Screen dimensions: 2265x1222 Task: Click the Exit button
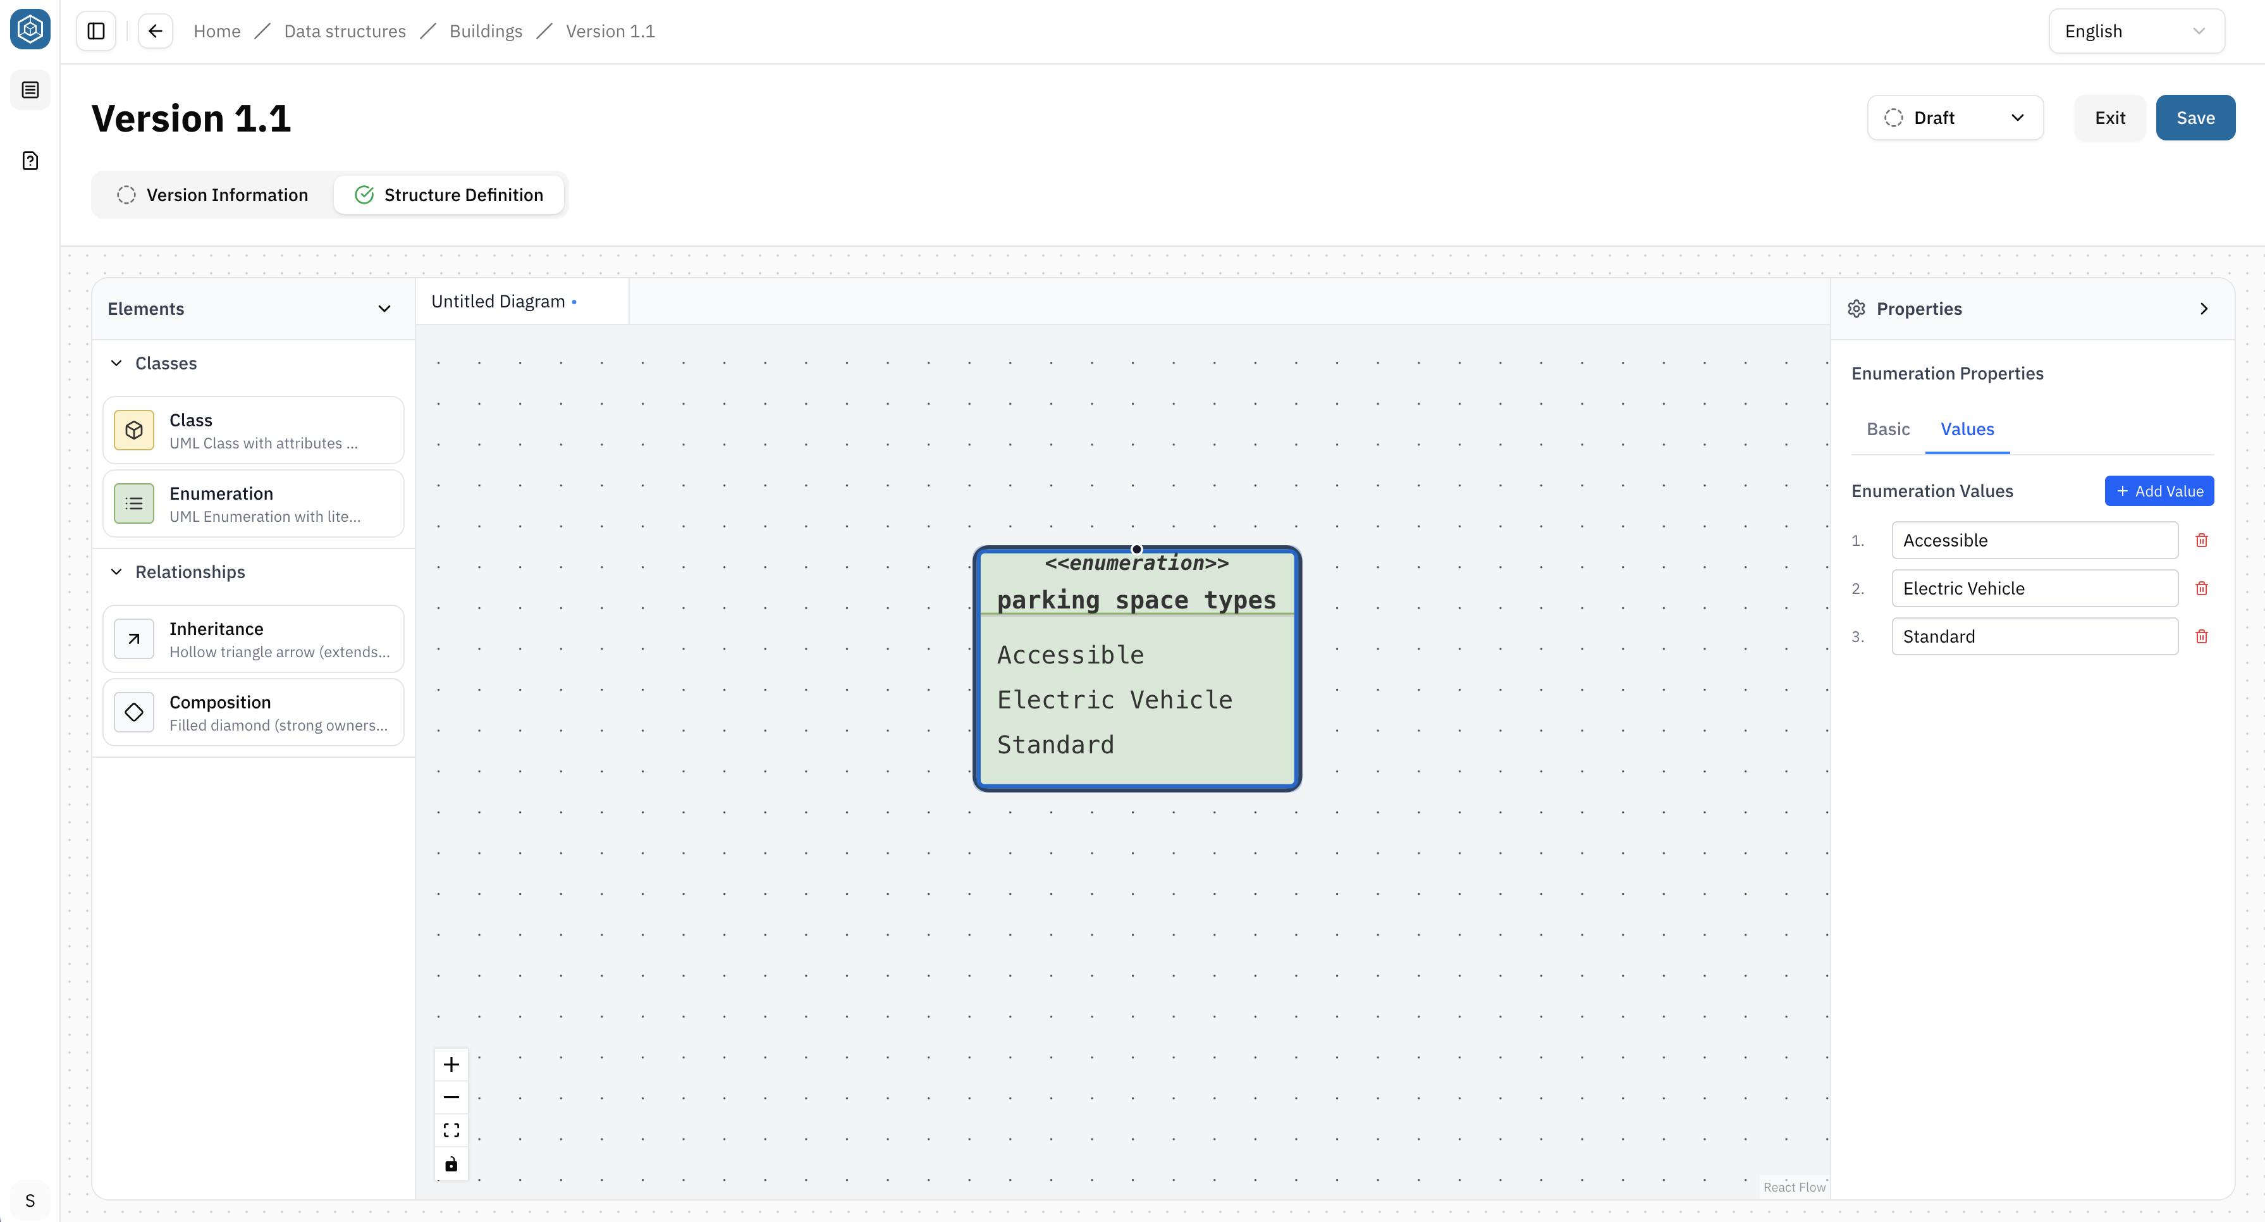[2109, 118]
